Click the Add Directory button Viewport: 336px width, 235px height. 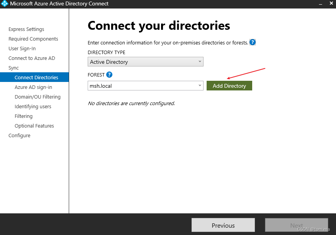[229, 86]
